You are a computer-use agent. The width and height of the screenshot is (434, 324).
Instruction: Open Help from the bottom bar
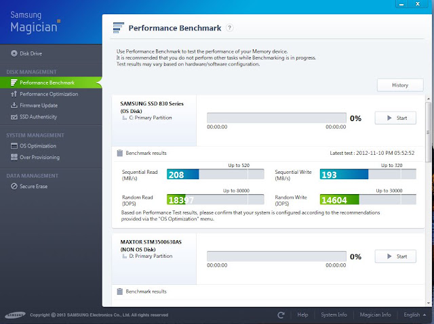302,315
